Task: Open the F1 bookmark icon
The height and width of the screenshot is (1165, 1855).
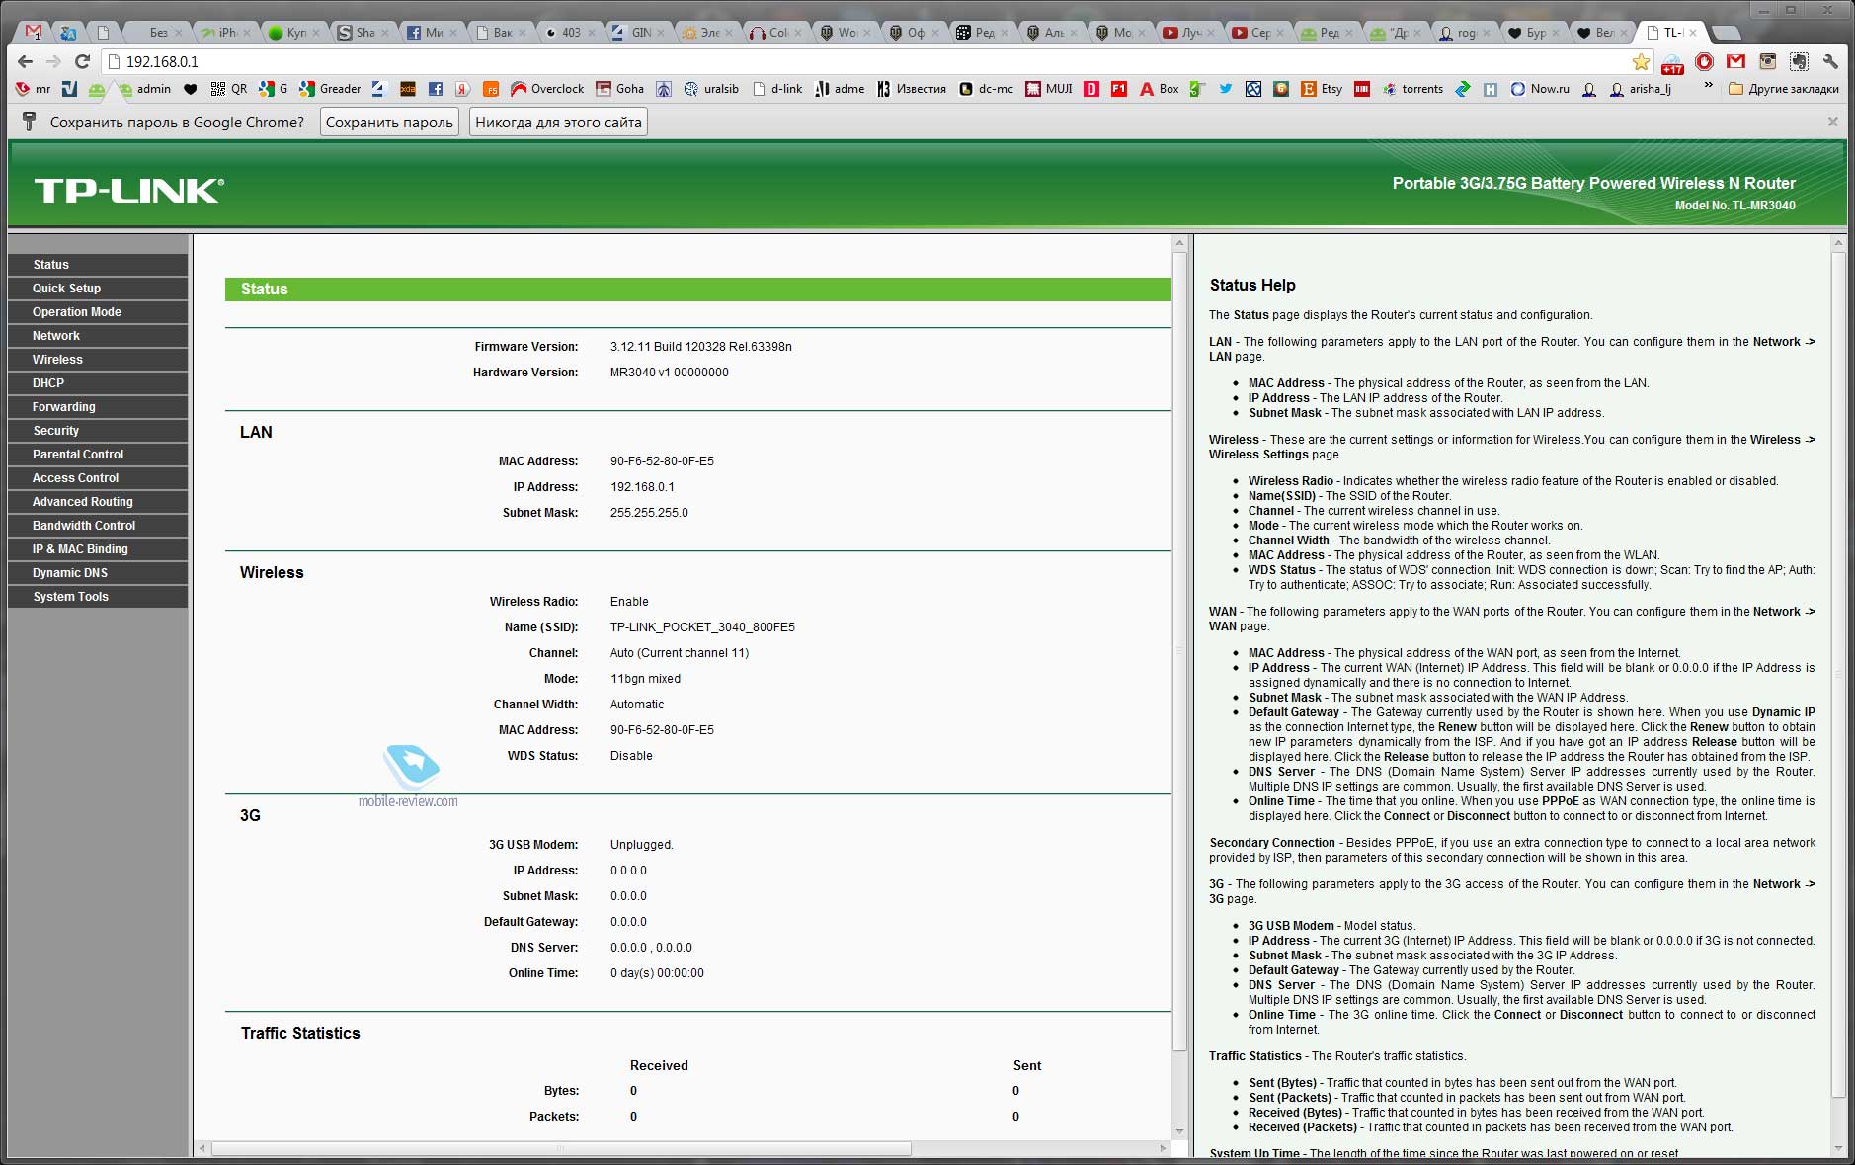Action: [1119, 89]
